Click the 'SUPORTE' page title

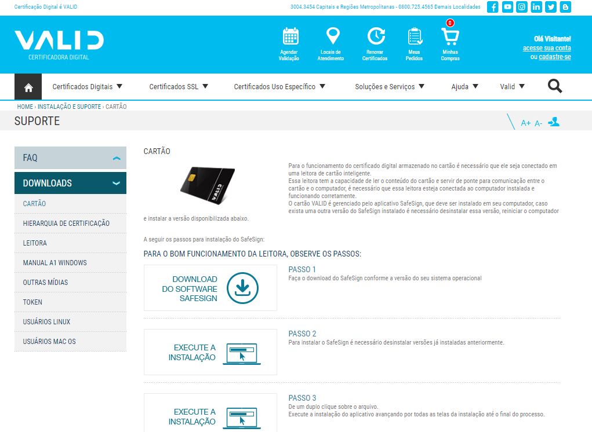(x=37, y=121)
